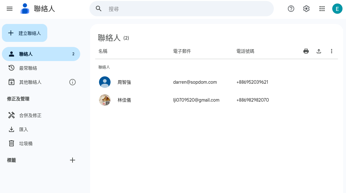The height and width of the screenshot is (193, 346).
Task: Click phone number +886952039621
Action: (252, 82)
